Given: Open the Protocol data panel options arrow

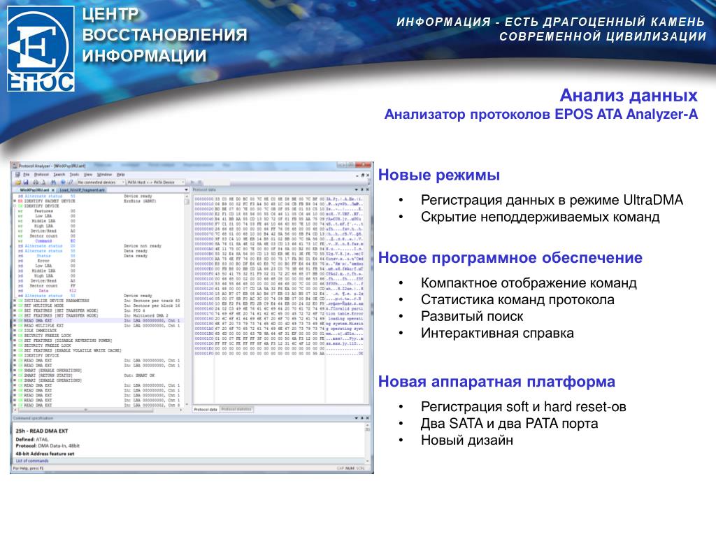Looking at the screenshot, I should point(357,189).
